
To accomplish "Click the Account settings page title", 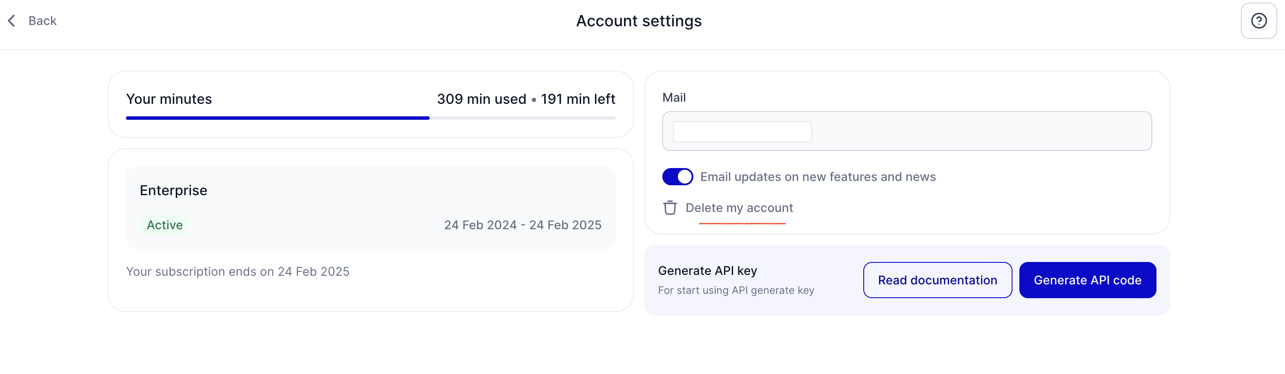I will [639, 21].
